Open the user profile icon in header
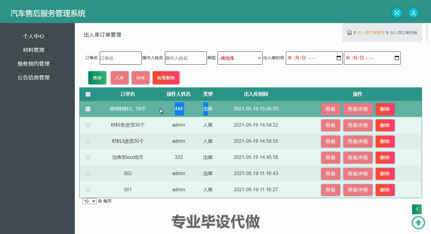The image size is (431, 234). [x=413, y=13]
